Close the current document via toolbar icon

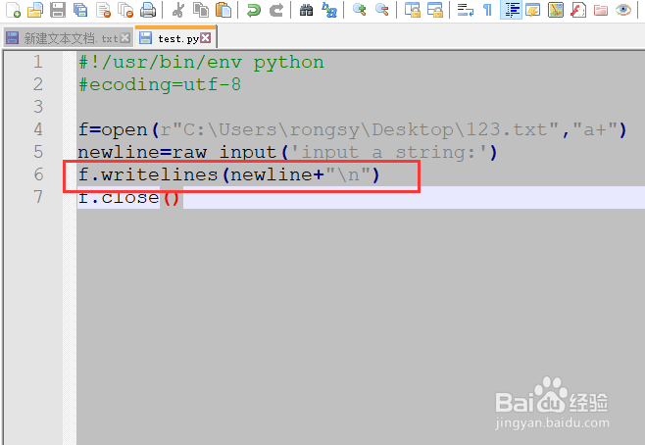[x=103, y=10]
